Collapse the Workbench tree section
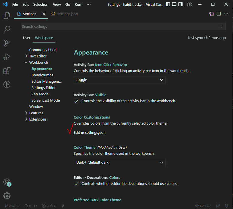This screenshot has height=209, width=233. (x=26, y=62)
